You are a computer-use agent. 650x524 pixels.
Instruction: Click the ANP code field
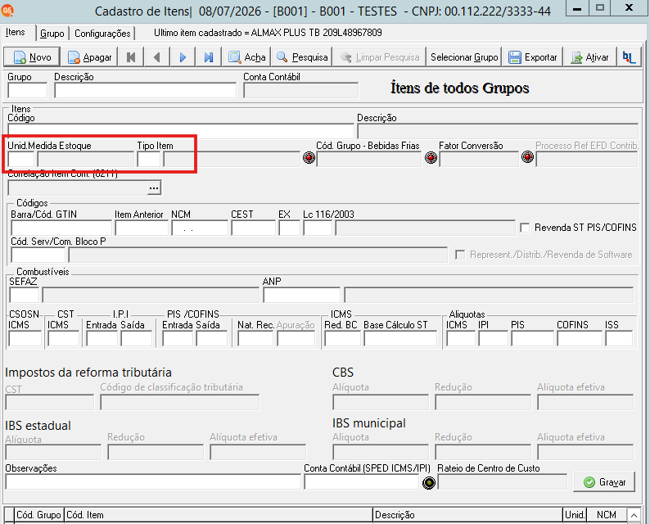[302, 296]
